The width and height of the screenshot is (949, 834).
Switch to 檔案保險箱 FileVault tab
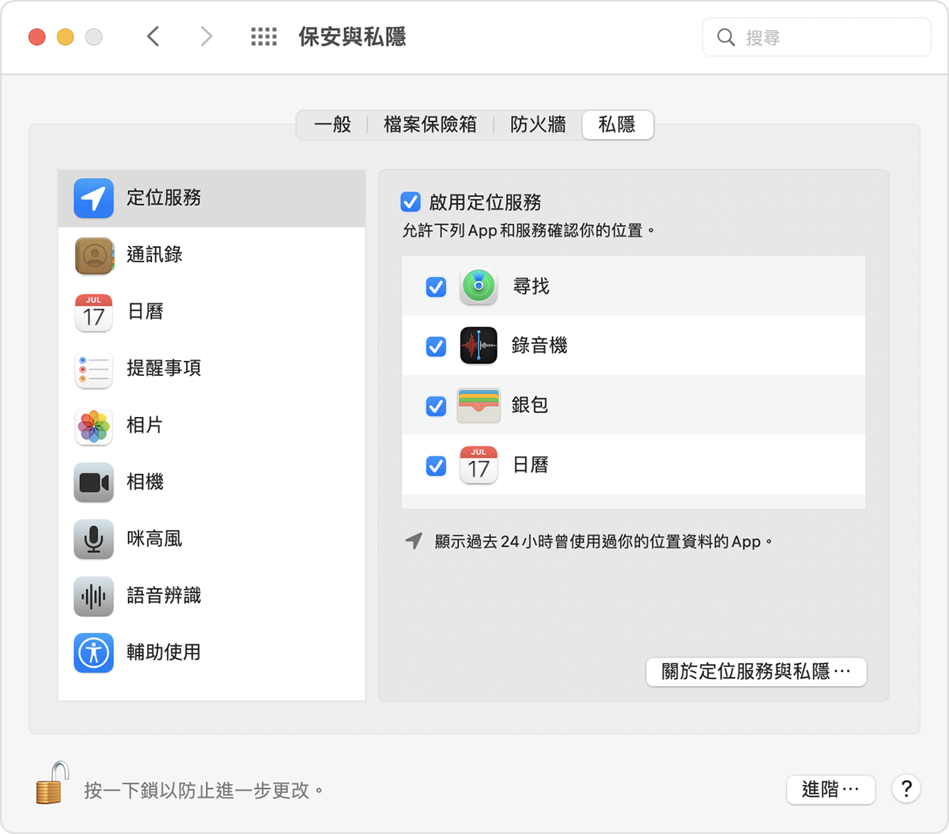430,124
